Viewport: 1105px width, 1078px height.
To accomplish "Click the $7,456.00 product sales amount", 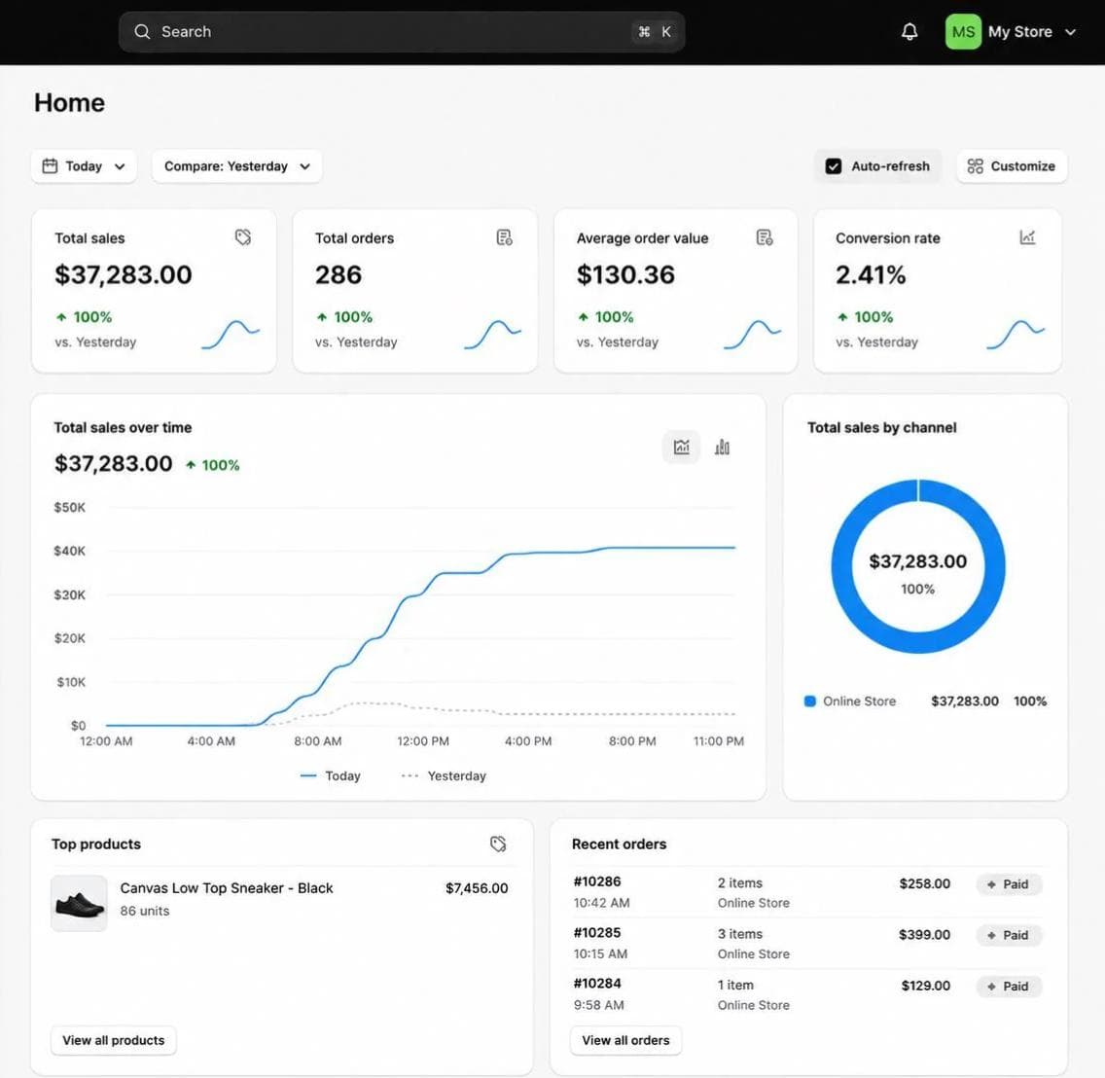I will coord(477,888).
